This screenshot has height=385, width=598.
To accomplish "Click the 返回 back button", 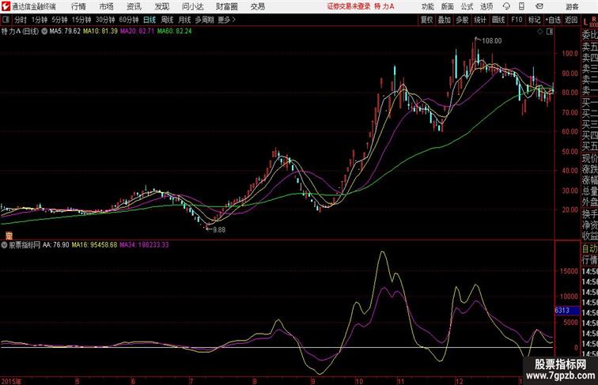I will [571, 20].
